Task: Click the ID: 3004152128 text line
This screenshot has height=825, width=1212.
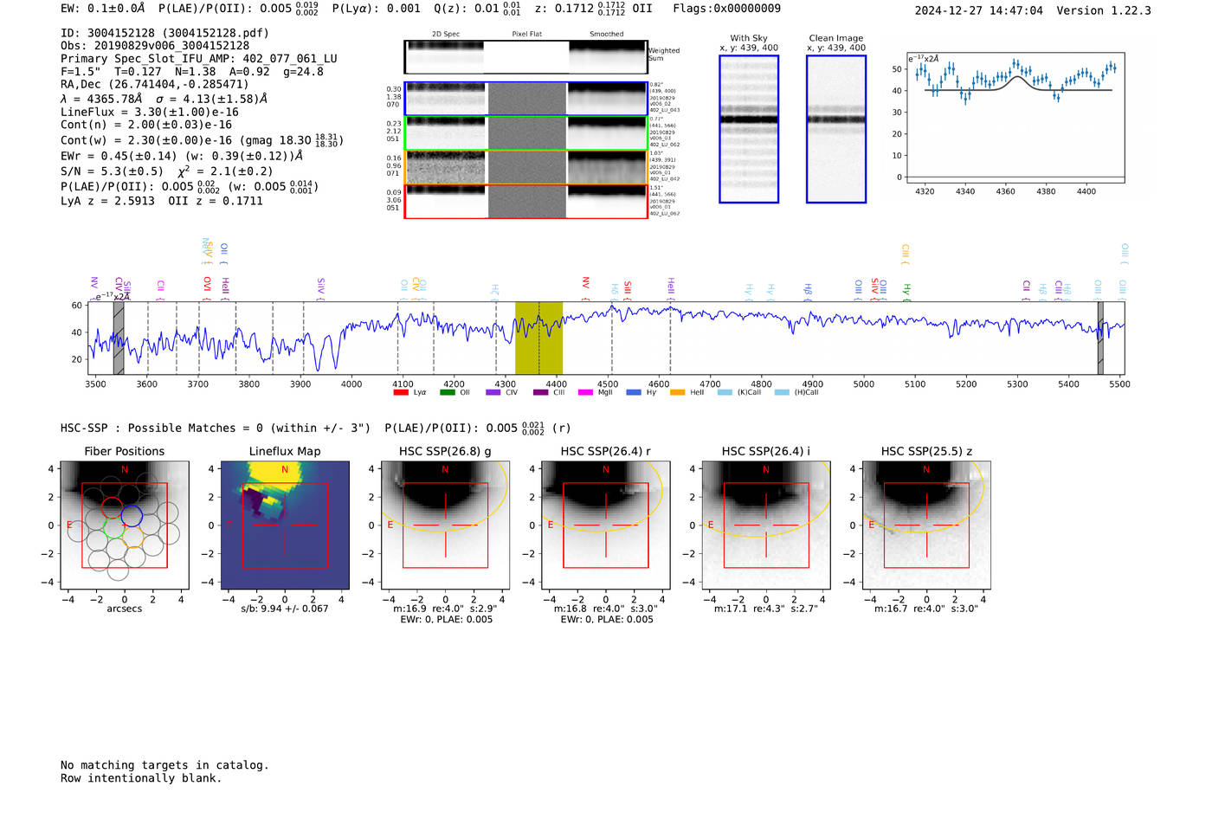Action: (x=164, y=33)
